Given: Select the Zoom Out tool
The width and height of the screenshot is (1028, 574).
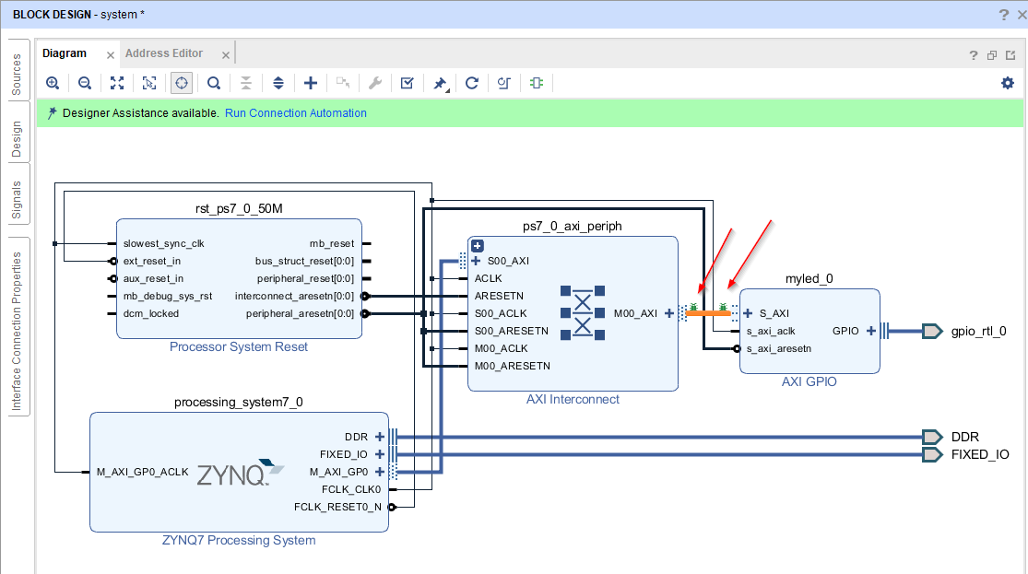Looking at the screenshot, I should pos(85,83).
